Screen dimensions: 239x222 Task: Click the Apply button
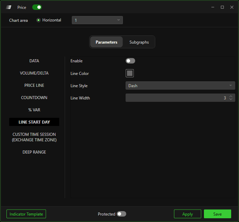(x=188, y=214)
